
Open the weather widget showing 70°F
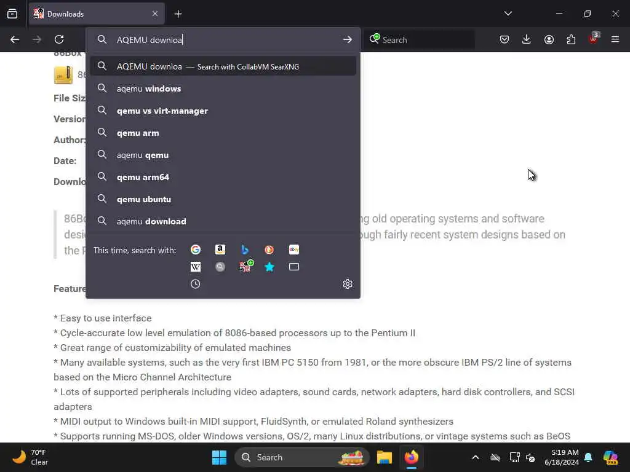[30, 457]
